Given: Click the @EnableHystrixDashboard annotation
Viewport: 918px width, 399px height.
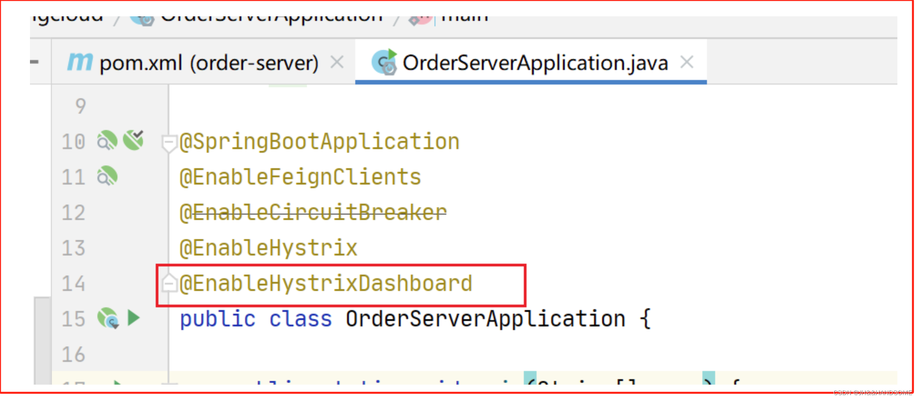Looking at the screenshot, I should pos(326,283).
